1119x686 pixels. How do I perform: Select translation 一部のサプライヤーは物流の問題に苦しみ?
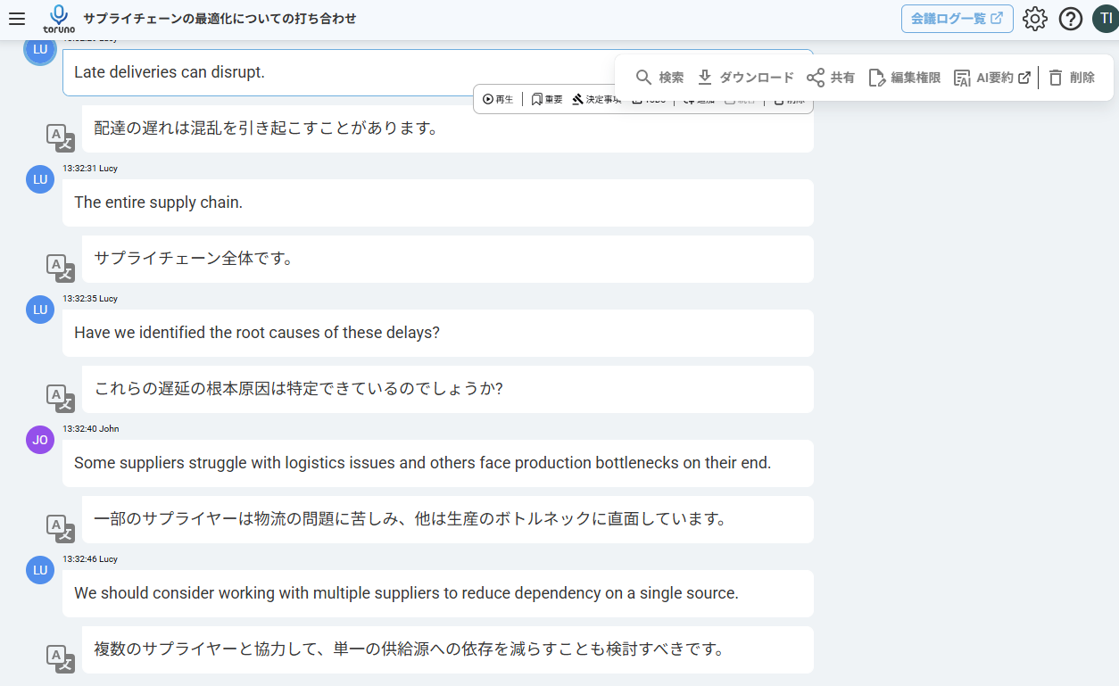coord(448,519)
